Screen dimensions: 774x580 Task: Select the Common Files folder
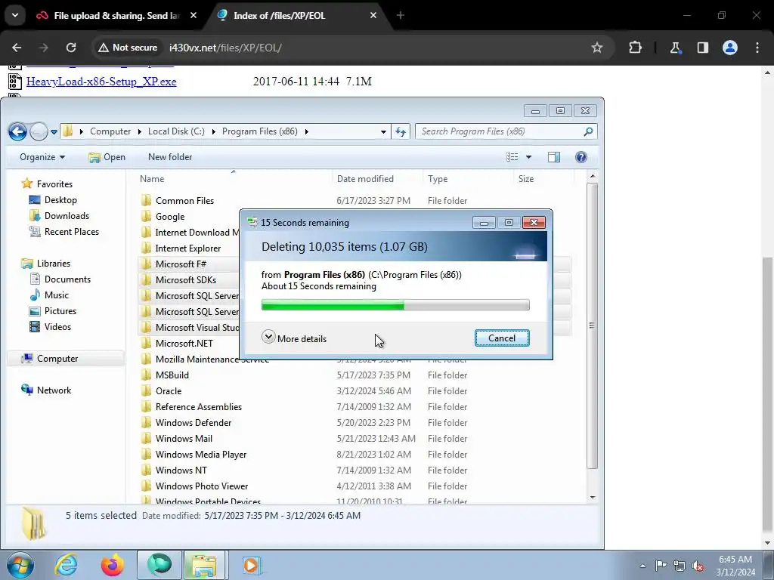(x=184, y=201)
